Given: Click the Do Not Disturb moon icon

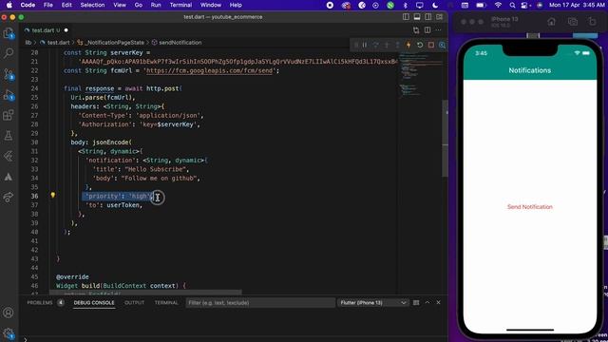Looking at the screenshot, I should tap(435, 5).
